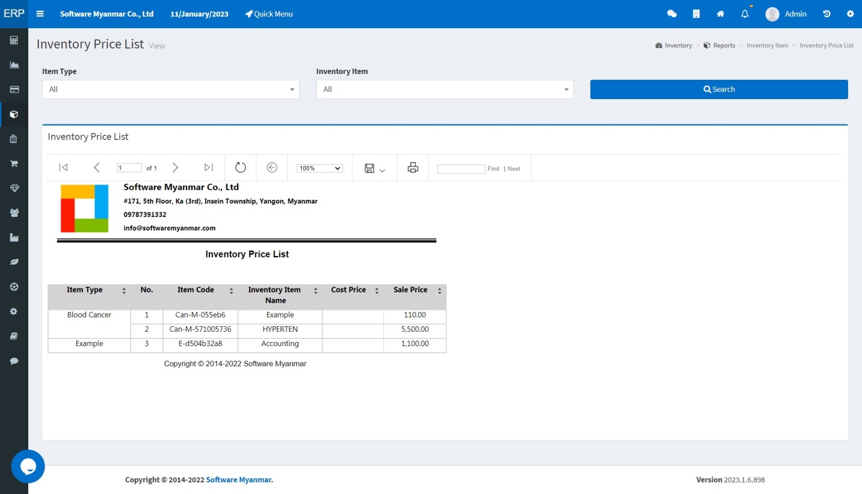Viewport: 862px width, 494px height.
Task: Open the gear settings sidebar icon
Action: click(x=14, y=311)
